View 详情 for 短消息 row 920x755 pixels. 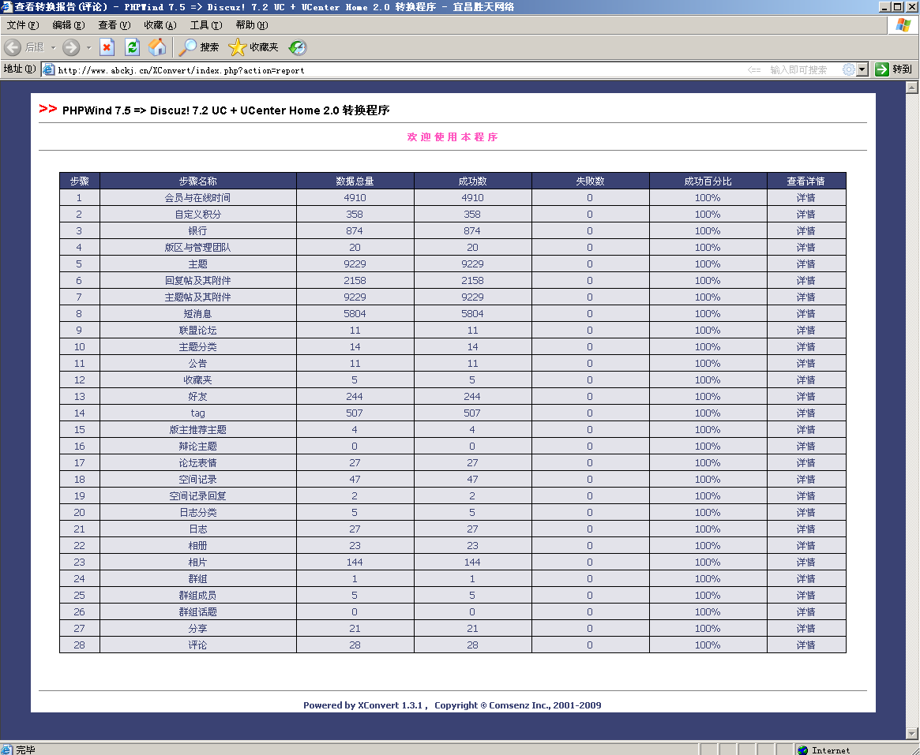pyautogui.click(x=806, y=314)
